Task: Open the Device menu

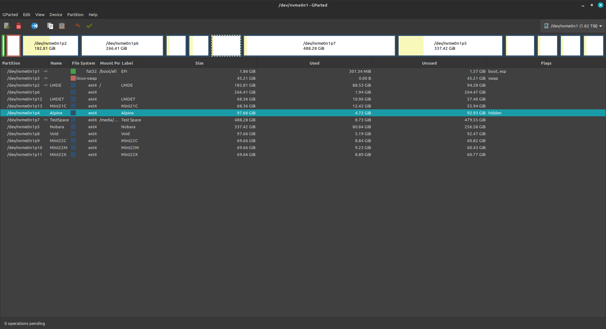Action: coord(56,14)
